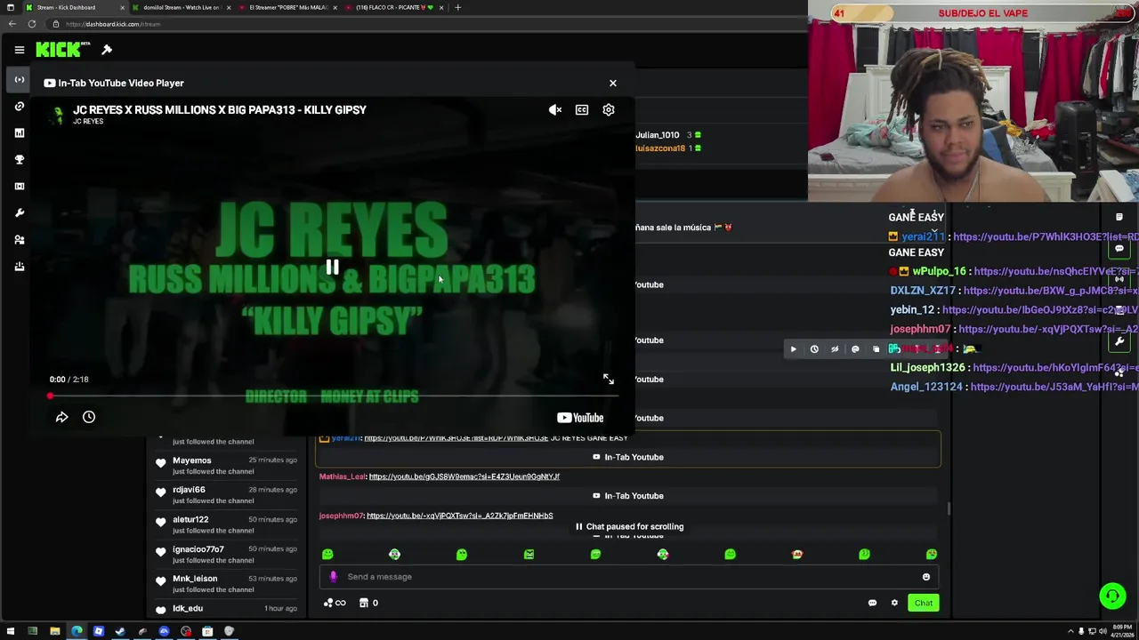1139x640 pixels.
Task: Seek on the video progress bar
Action: (x=332, y=396)
